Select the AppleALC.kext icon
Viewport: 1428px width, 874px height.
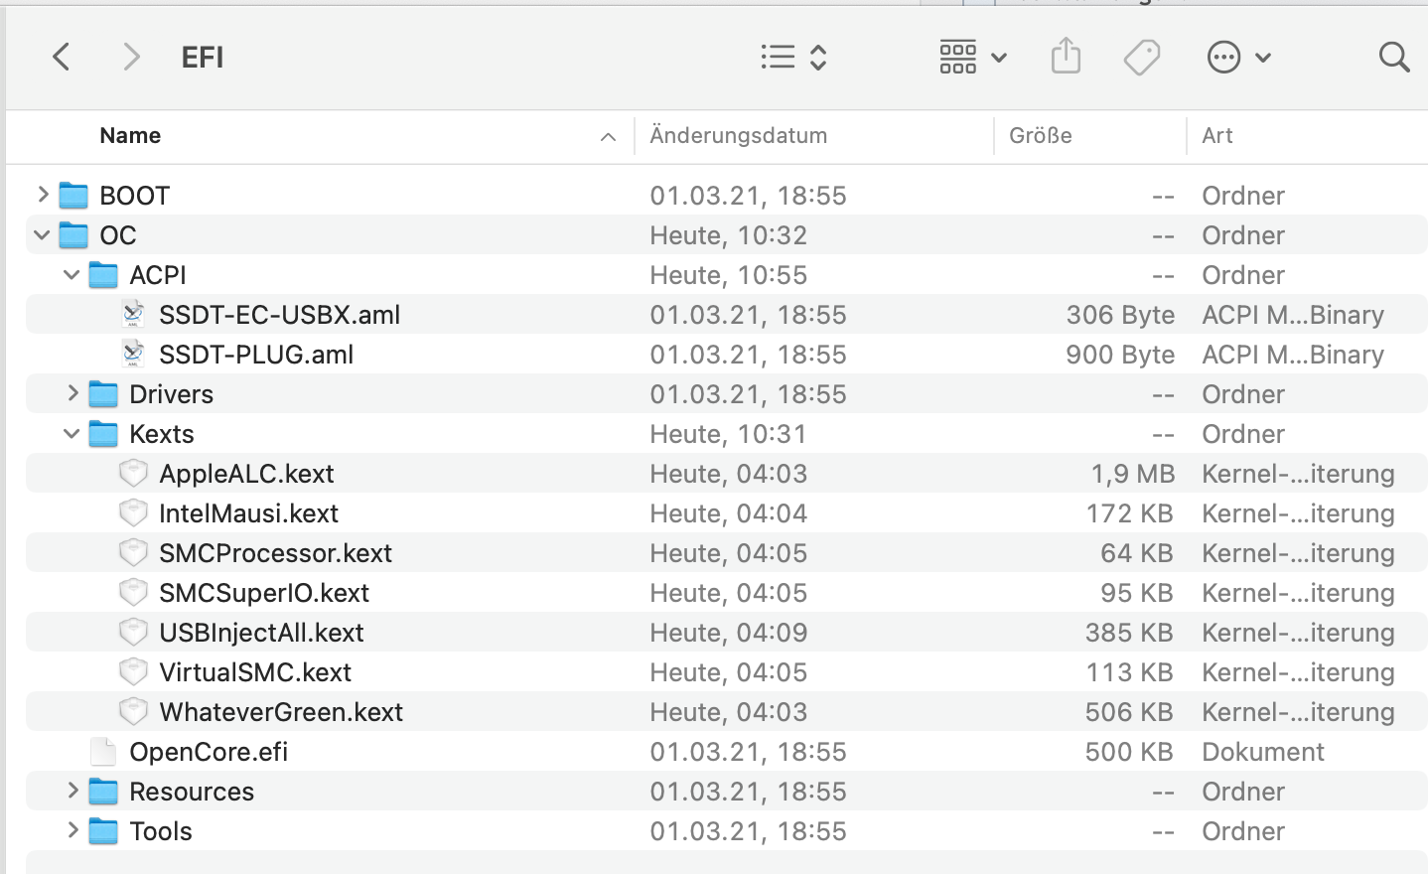tap(133, 473)
